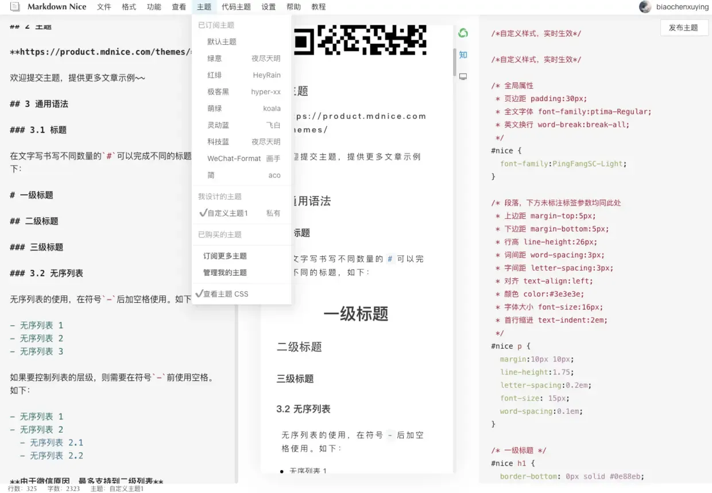Click the Markdown Nice logo icon
712x493 pixels.
click(x=16, y=7)
